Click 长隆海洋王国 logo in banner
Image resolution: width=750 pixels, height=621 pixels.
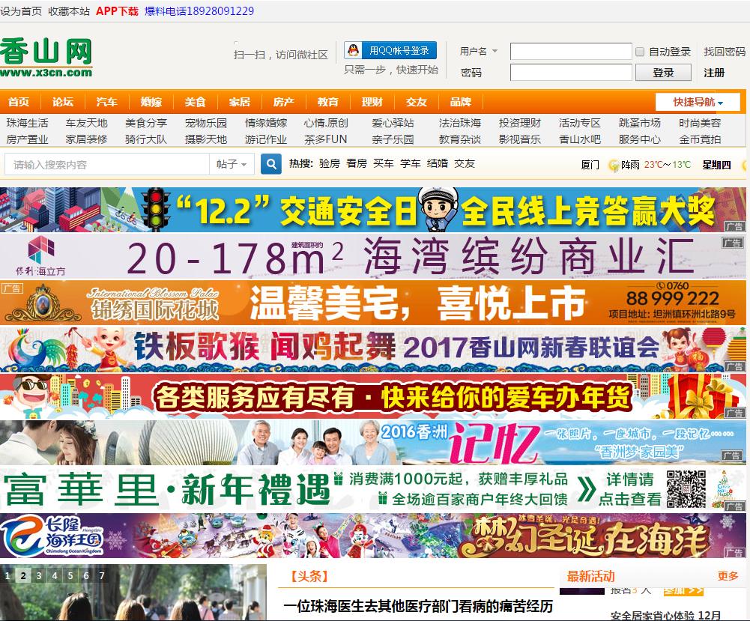coord(52,536)
